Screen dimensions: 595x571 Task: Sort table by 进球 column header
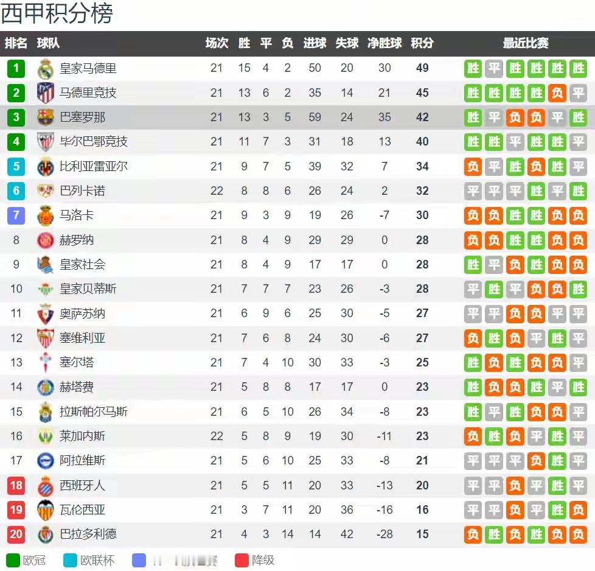[x=315, y=43]
